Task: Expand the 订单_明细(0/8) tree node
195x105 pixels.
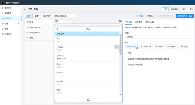Action: [27, 32]
